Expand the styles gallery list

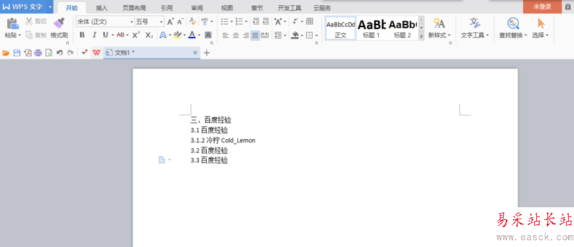(422, 36)
